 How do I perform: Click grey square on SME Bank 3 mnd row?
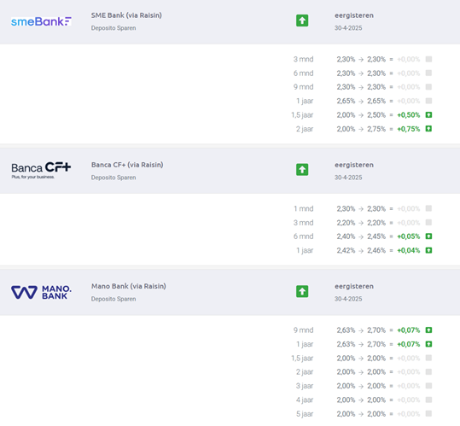click(428, 59)
